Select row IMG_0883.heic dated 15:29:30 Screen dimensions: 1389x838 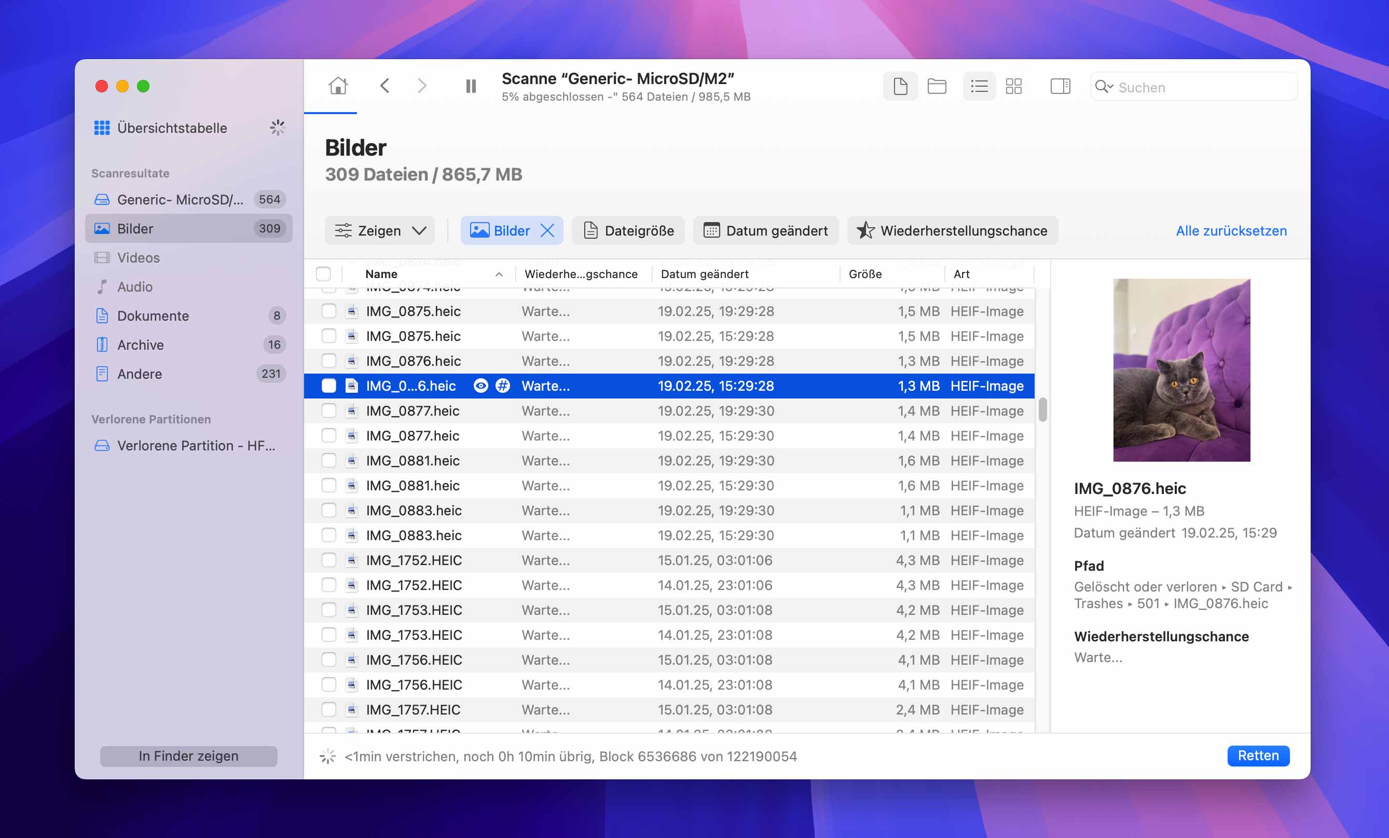point(669,535)
